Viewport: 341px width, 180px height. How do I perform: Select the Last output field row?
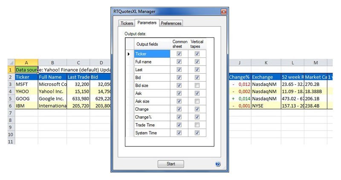pyautogui.click(x=152, y=70)
